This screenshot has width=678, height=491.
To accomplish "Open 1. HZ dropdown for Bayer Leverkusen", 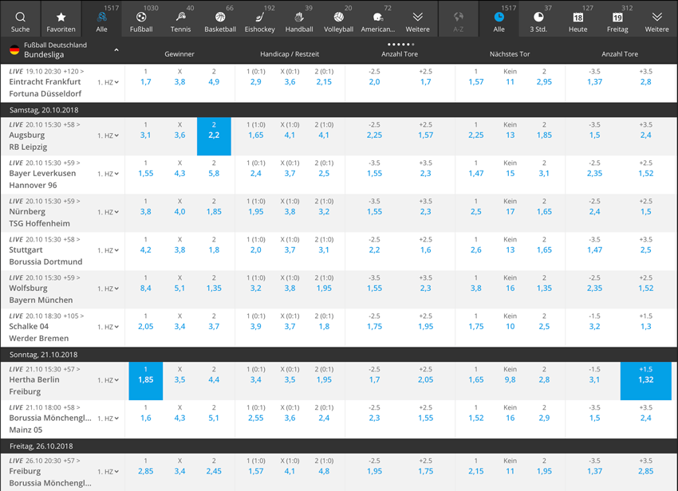I will point(108,174).
